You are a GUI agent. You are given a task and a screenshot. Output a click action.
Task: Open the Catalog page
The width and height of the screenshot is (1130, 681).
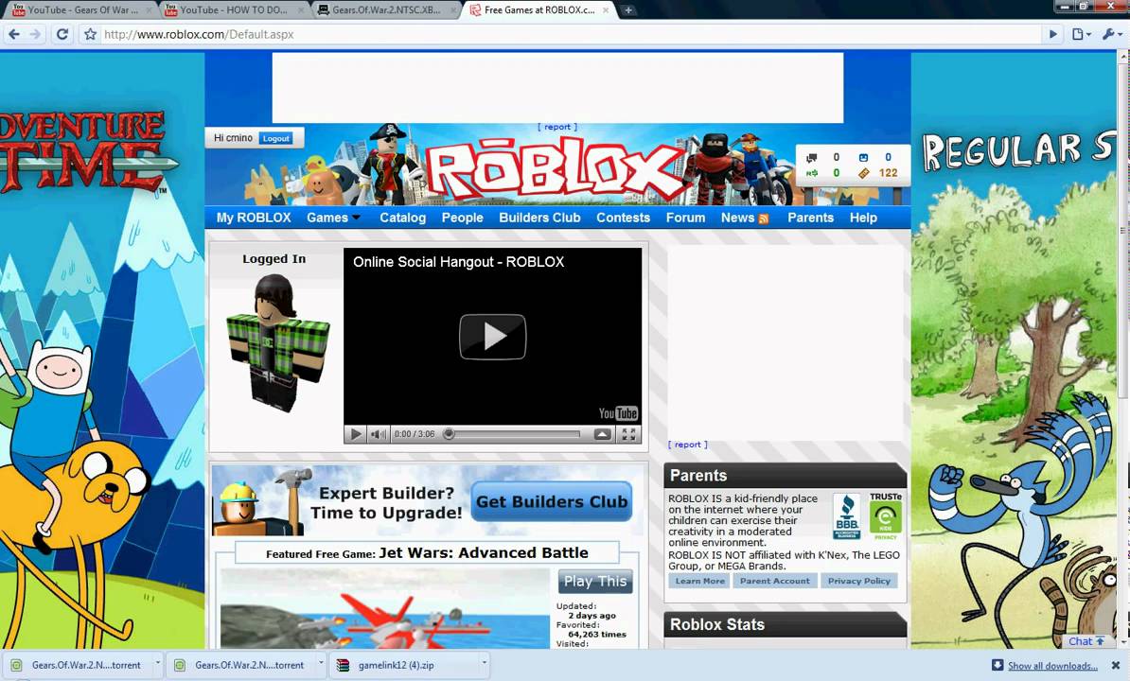(x=403, y=218)
